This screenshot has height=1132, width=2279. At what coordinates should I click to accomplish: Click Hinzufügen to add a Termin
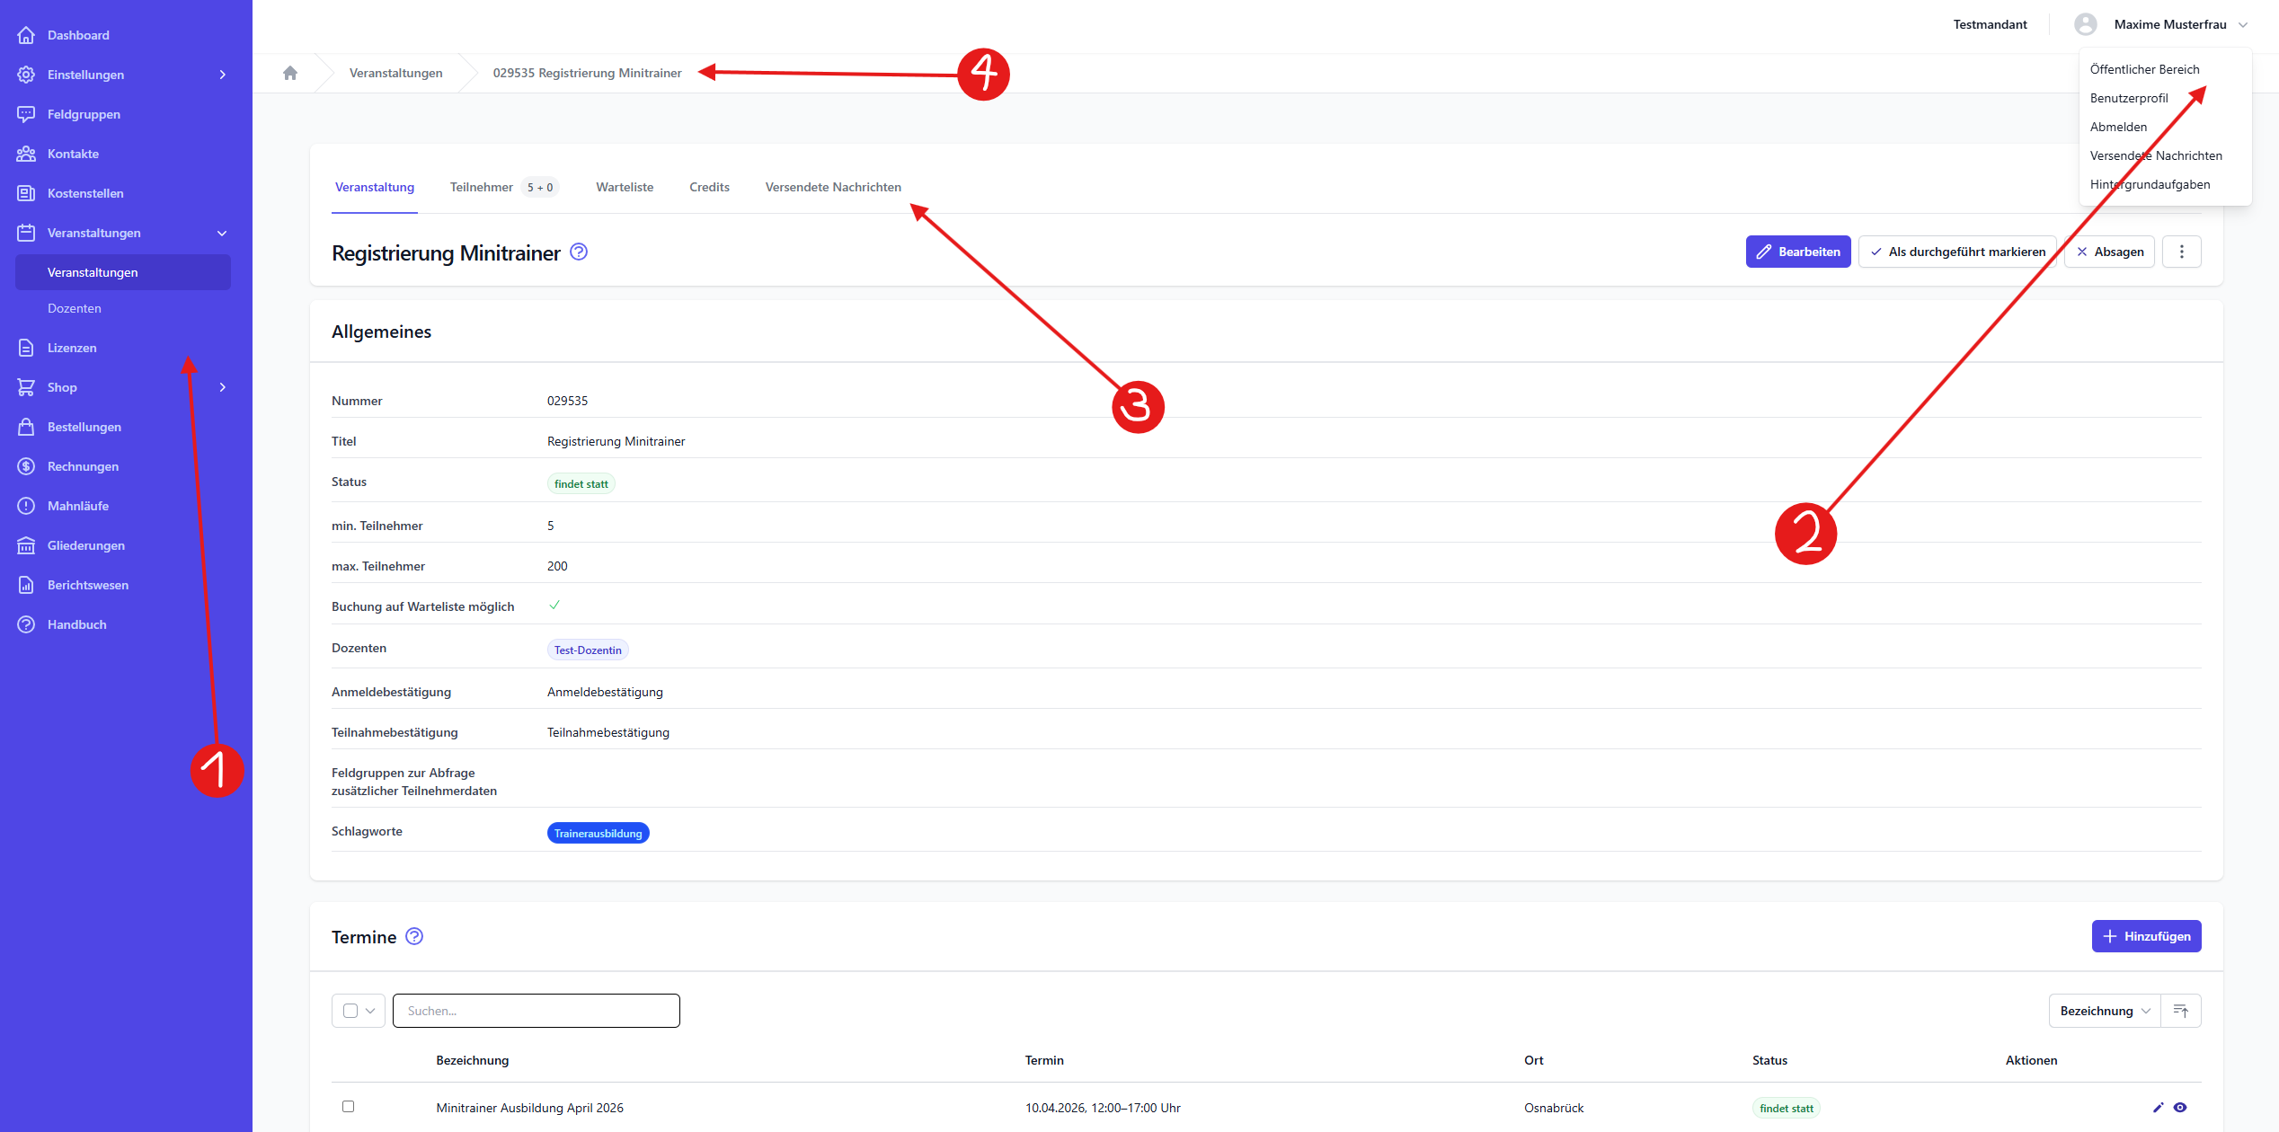coord(2146,936)
